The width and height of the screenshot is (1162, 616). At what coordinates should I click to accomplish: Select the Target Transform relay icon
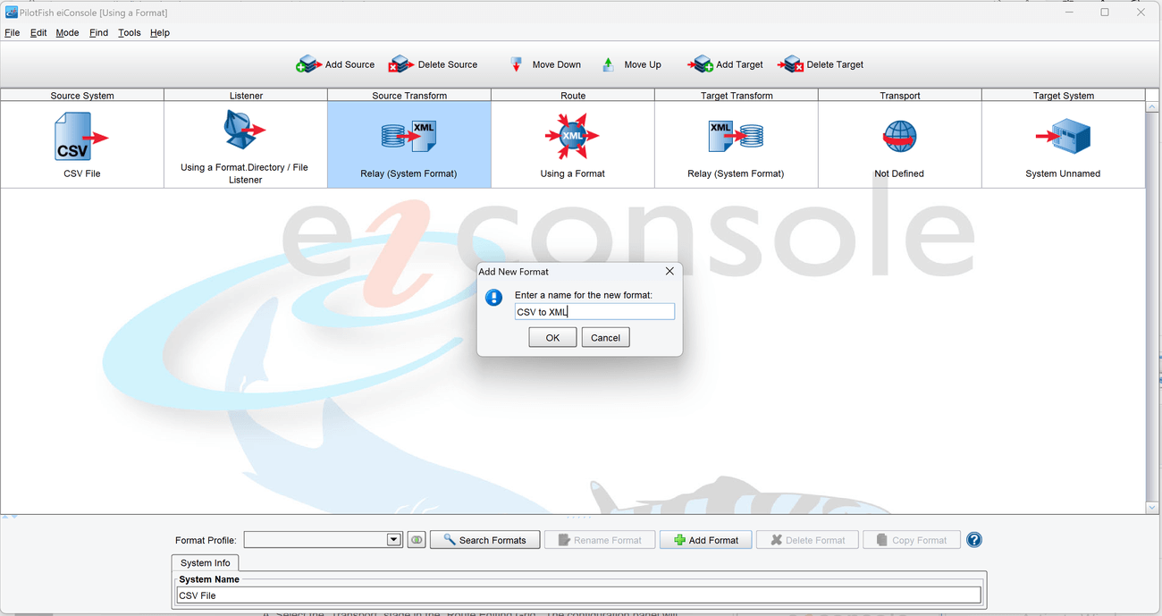pyautogui.click(x=736, y=136)
